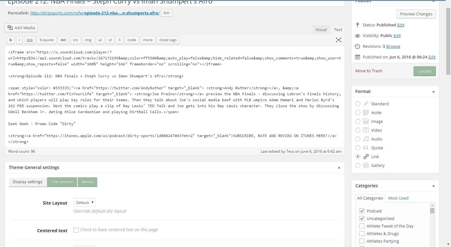Click the Preview Changes button
Screen dimensions: 451x247
click(x=416, y=14)
